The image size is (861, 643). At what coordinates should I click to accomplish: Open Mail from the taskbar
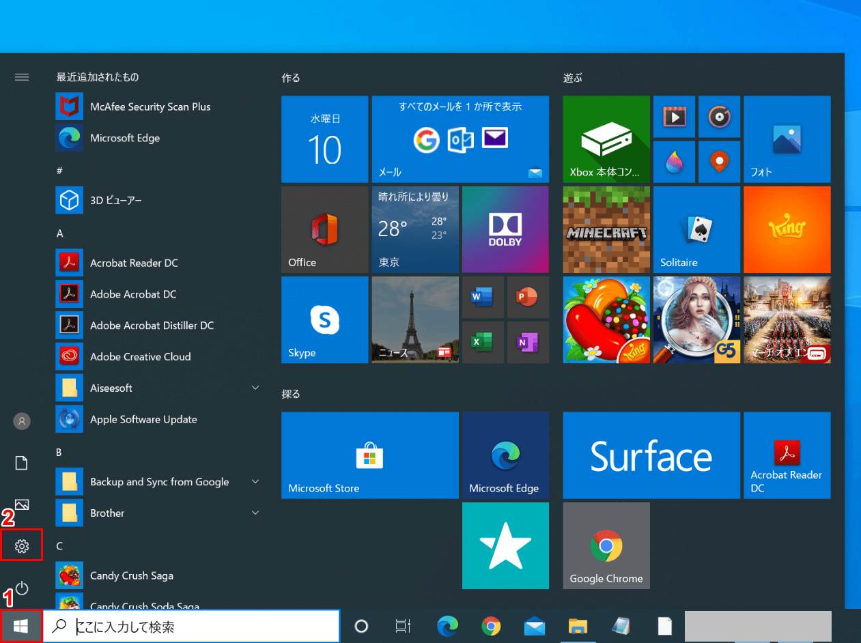[x=535, y=626]
